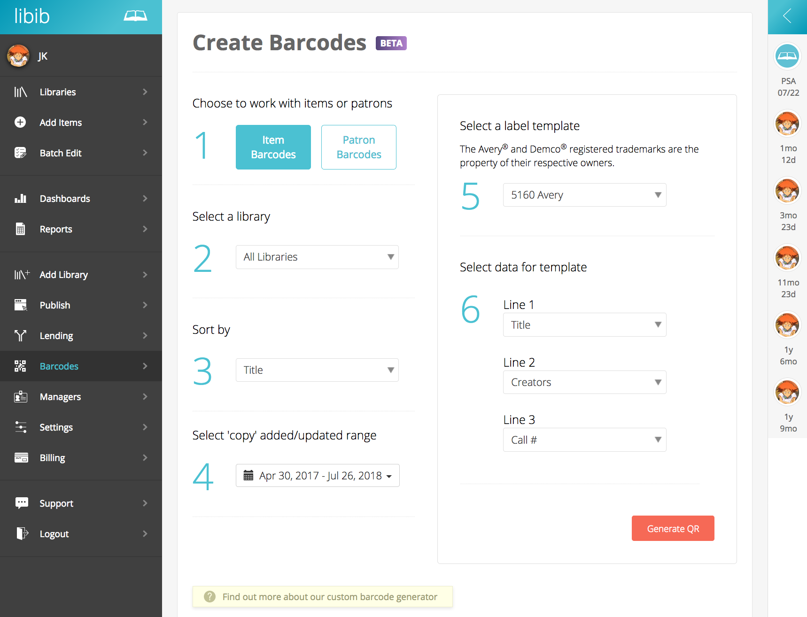The image size is (807, 617).
Task: Open the 5160 Avery template dropdown
Action: click(x=584, y=195)
